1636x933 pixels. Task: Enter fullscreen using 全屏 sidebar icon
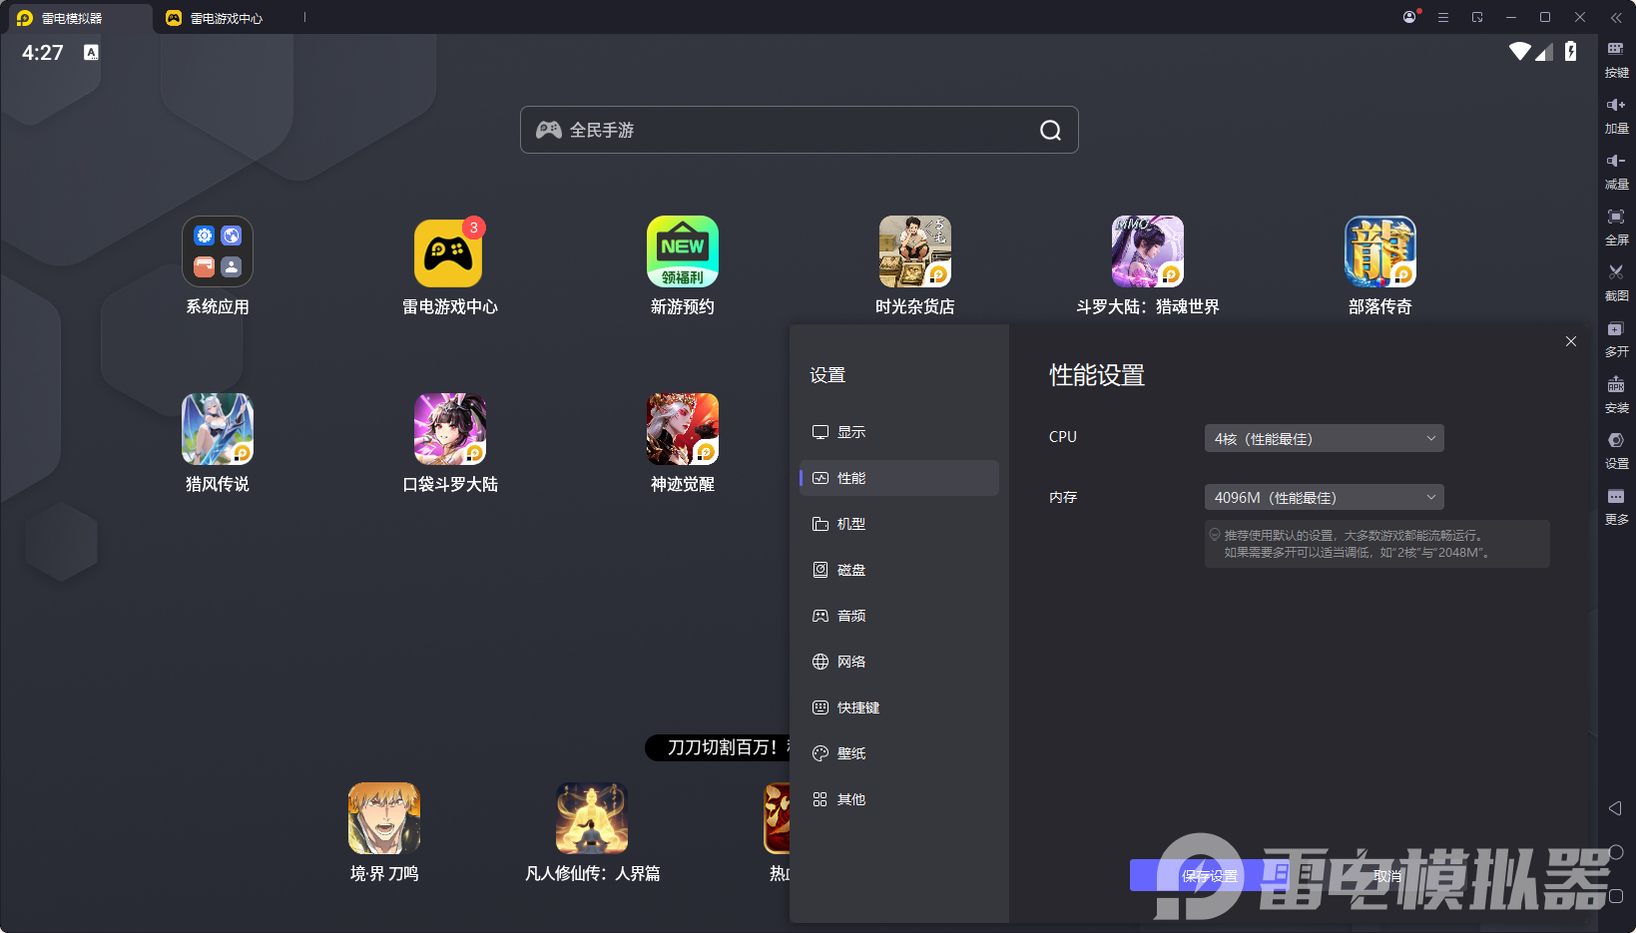1616,228
